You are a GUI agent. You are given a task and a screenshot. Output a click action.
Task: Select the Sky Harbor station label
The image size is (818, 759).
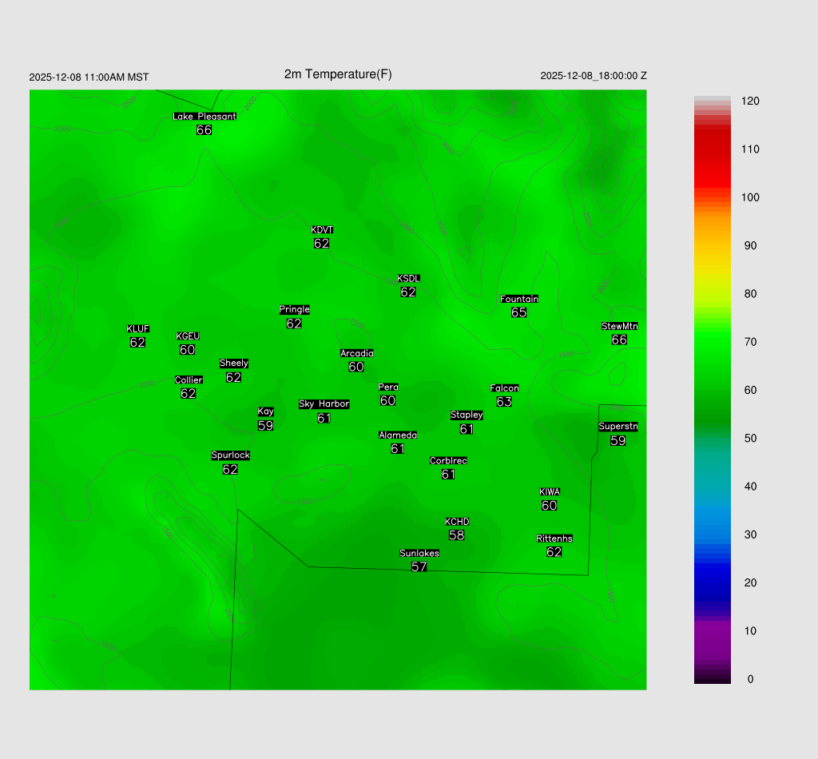(324, 404)
